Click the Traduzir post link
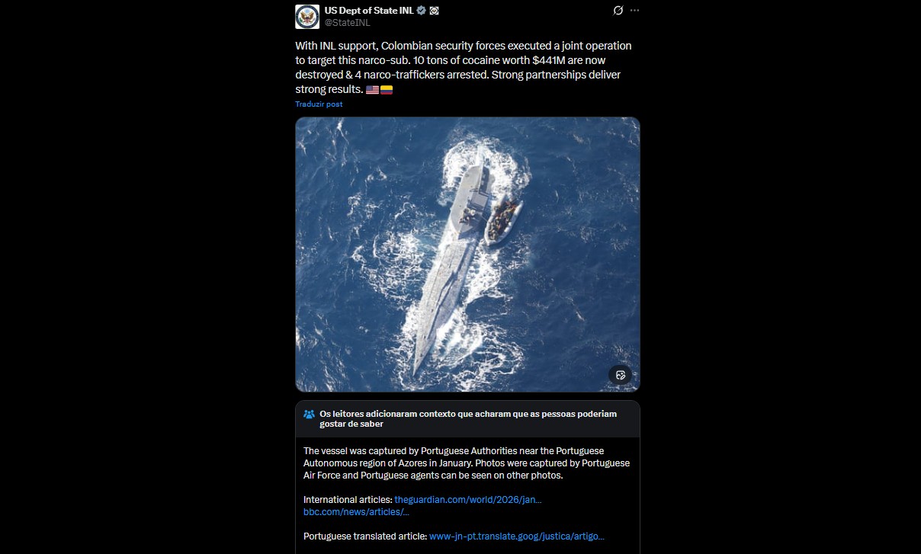 (319, 104)
